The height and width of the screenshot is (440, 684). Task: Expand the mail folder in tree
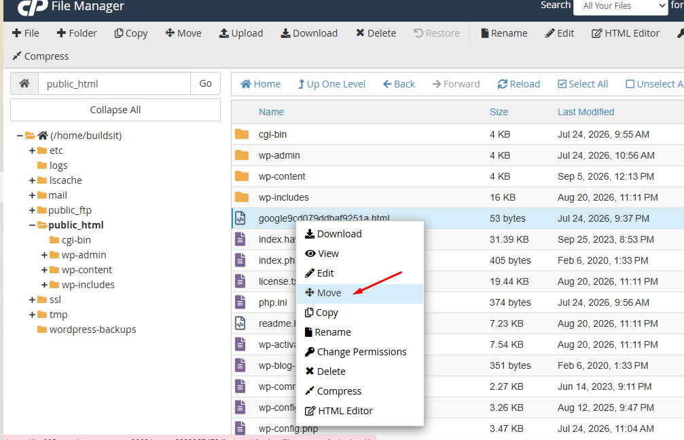32,195
